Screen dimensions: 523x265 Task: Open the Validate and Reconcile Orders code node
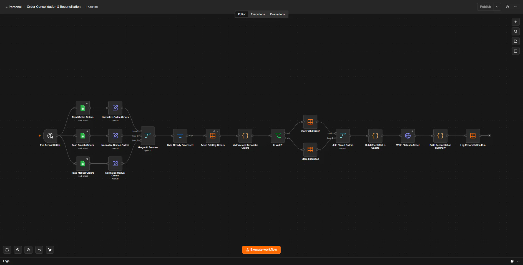pos(245,136)
